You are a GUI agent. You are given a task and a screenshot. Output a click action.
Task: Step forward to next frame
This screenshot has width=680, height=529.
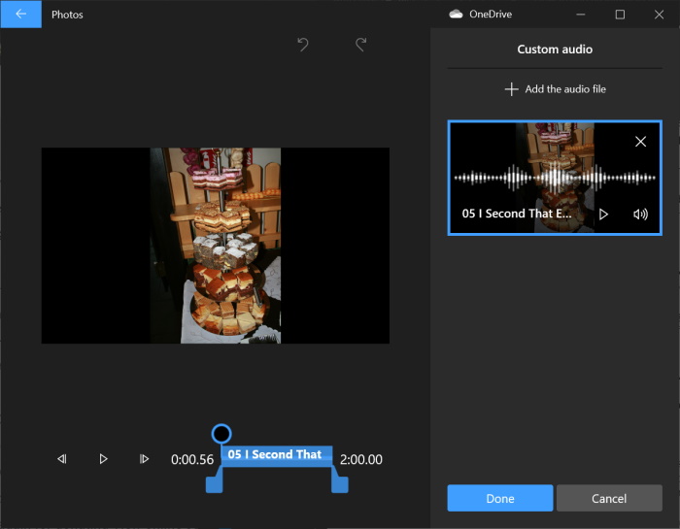coord(144,459)
